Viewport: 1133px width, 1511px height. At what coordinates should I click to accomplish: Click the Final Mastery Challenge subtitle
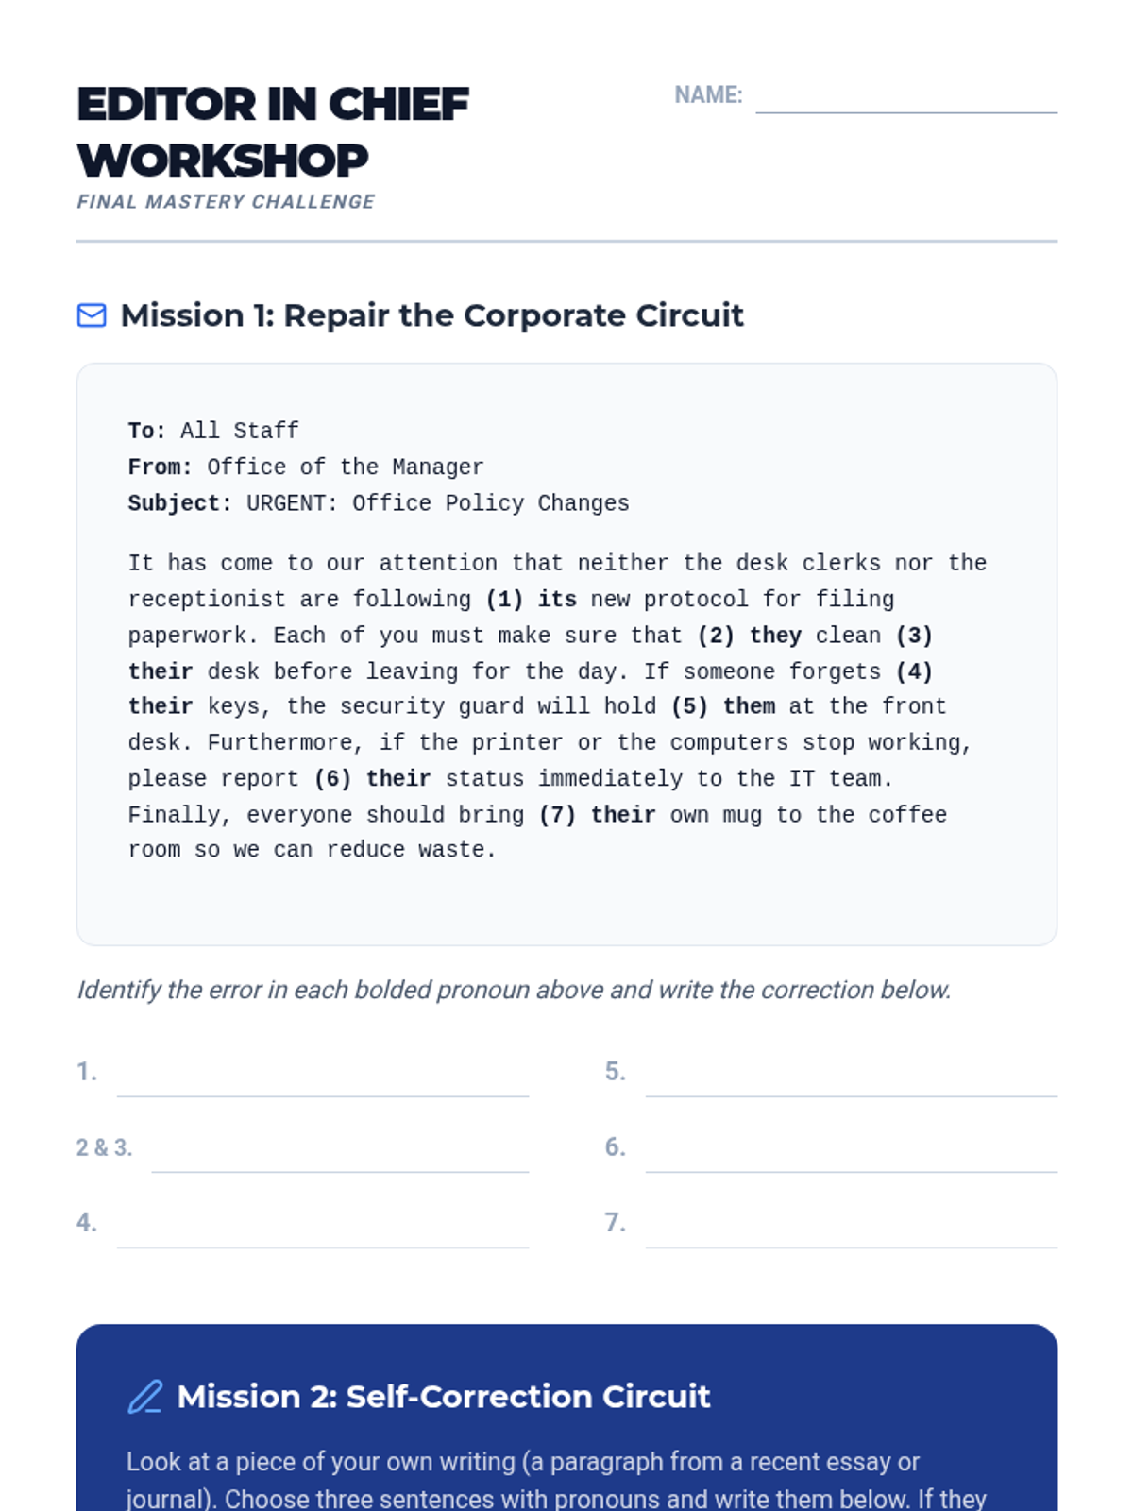click(x=226, y=202)
